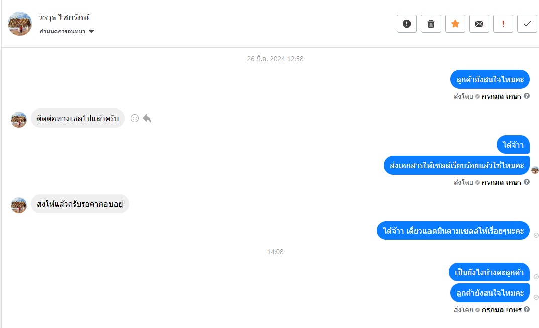Select the ลูกค้ายังสนใจไหมคะ bubble at top
Viewport: 539px width, 328px height.
coord(490,79)
